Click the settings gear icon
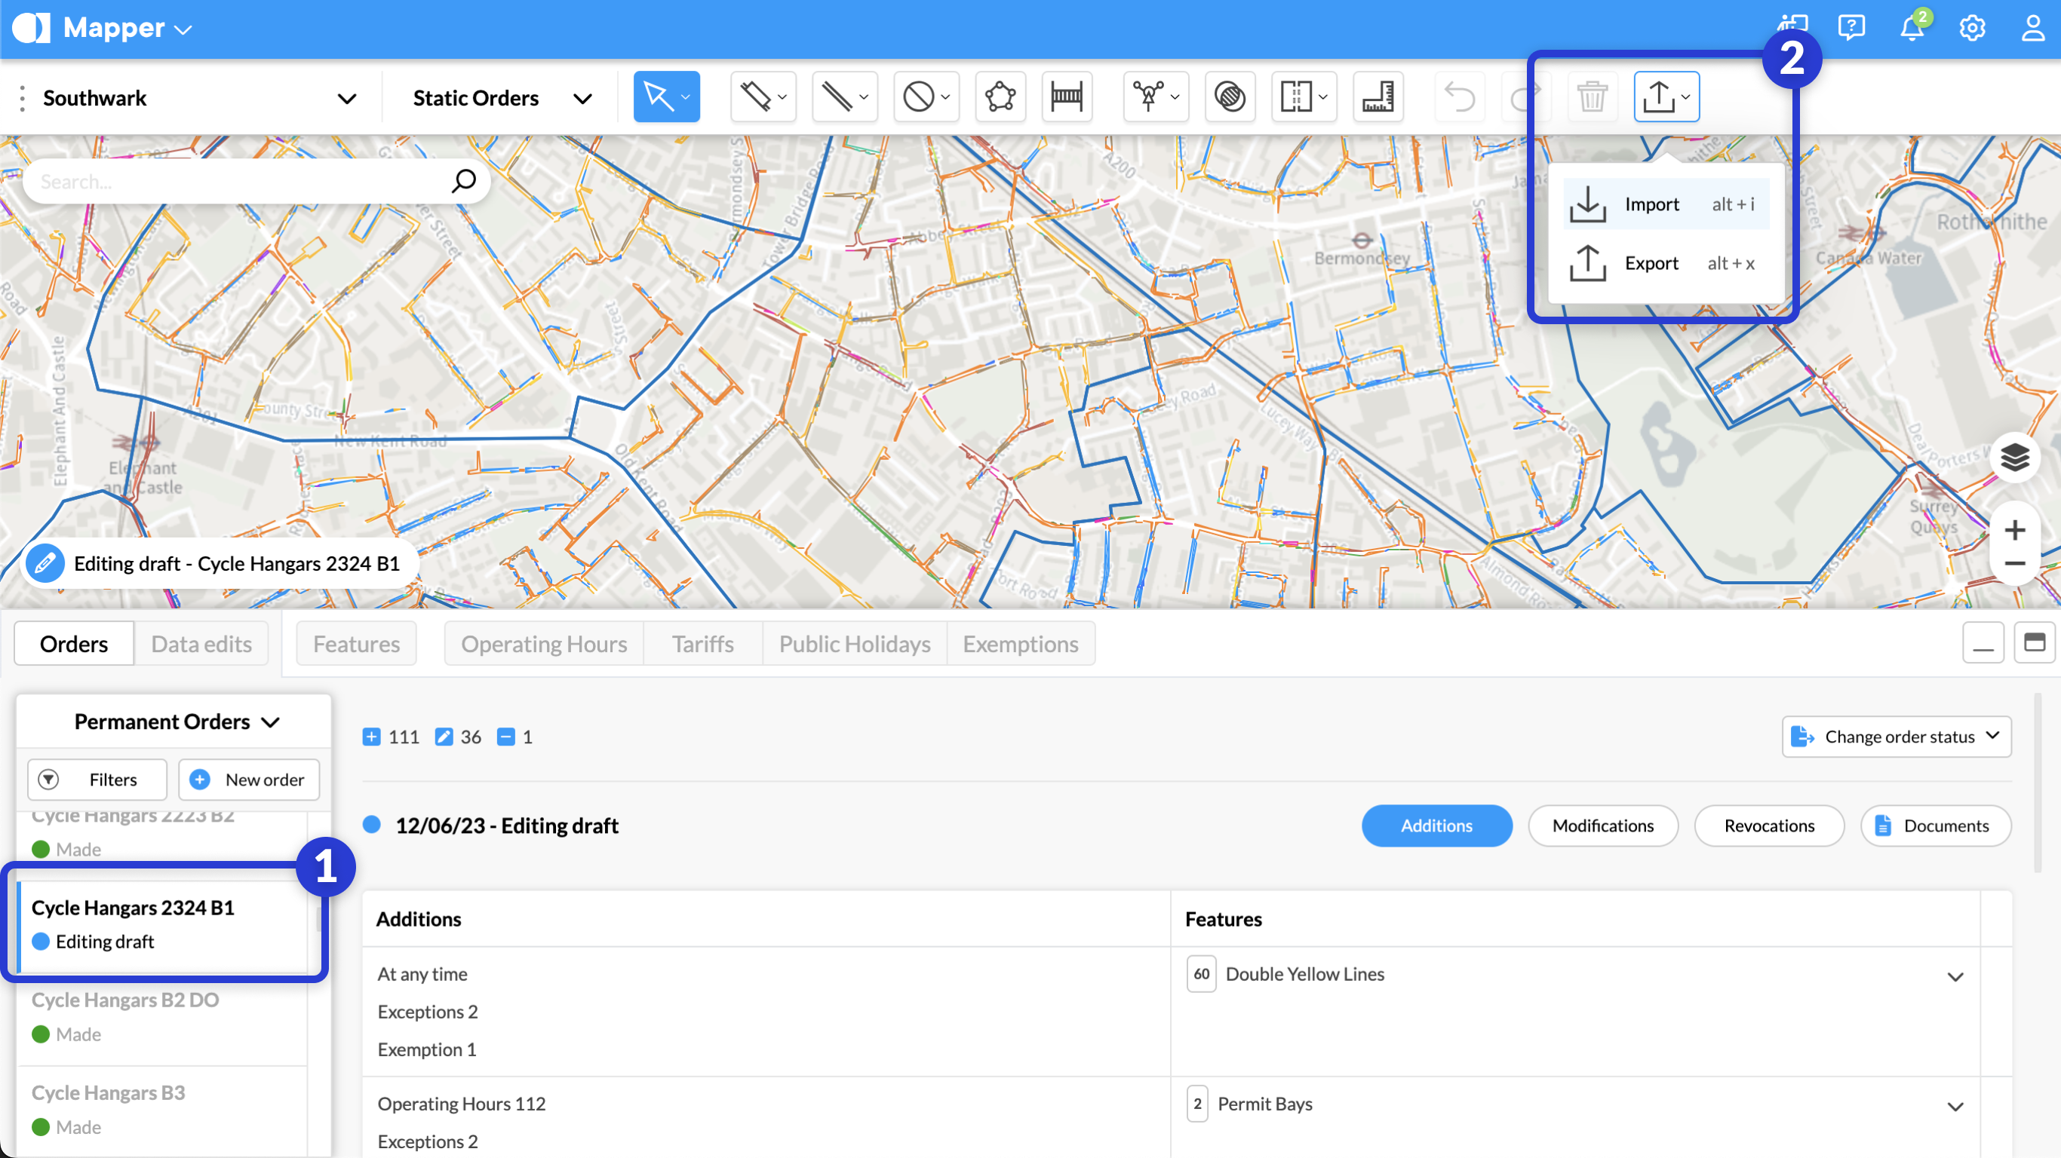Viewport: 2061px width, 1158px height. [x=1971, y=28]
